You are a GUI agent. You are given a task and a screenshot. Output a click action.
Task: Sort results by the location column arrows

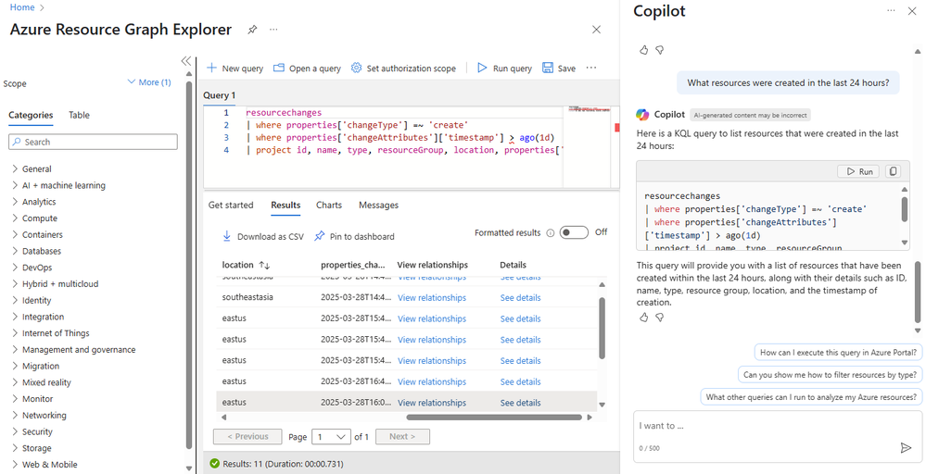(264, 266)
